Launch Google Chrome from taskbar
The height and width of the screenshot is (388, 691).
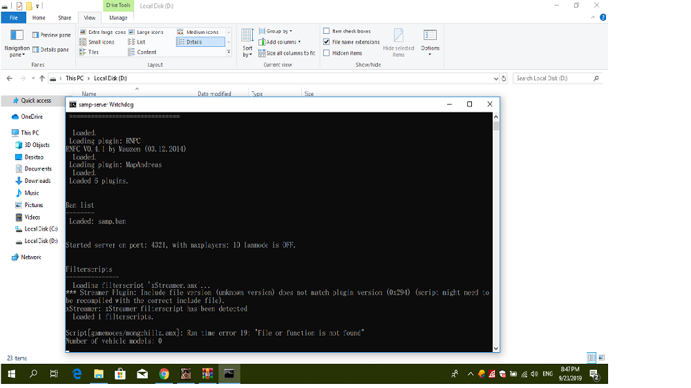164,374
